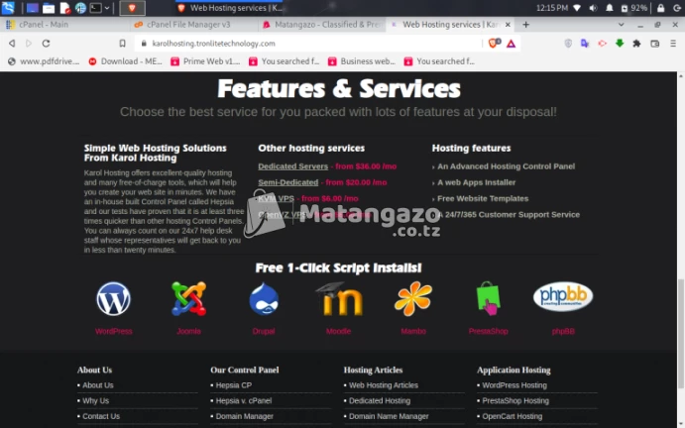
Task: Close the Web Hosting services tab
Action: pyautogui.click(x=508, y=25)
